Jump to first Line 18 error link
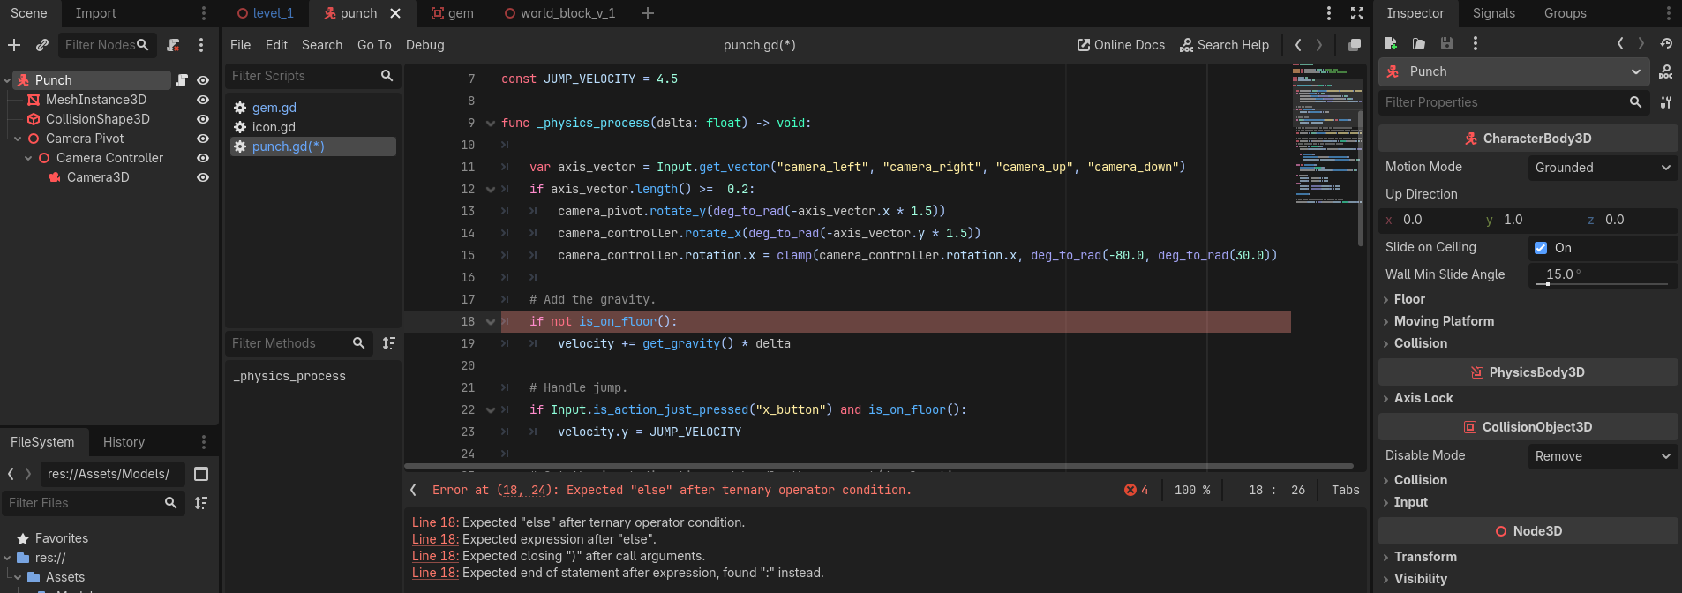This screenshot has height=593, width=1682. (435, 522)
